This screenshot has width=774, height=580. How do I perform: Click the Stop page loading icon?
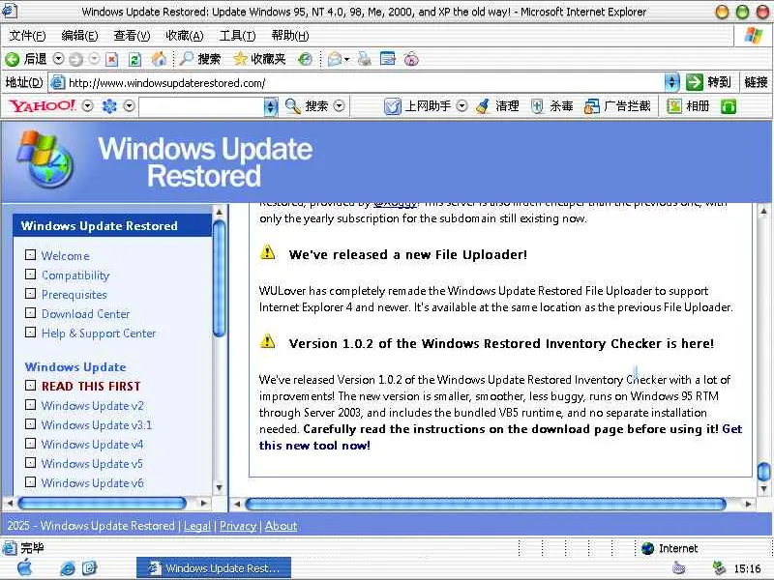[112, 59]
